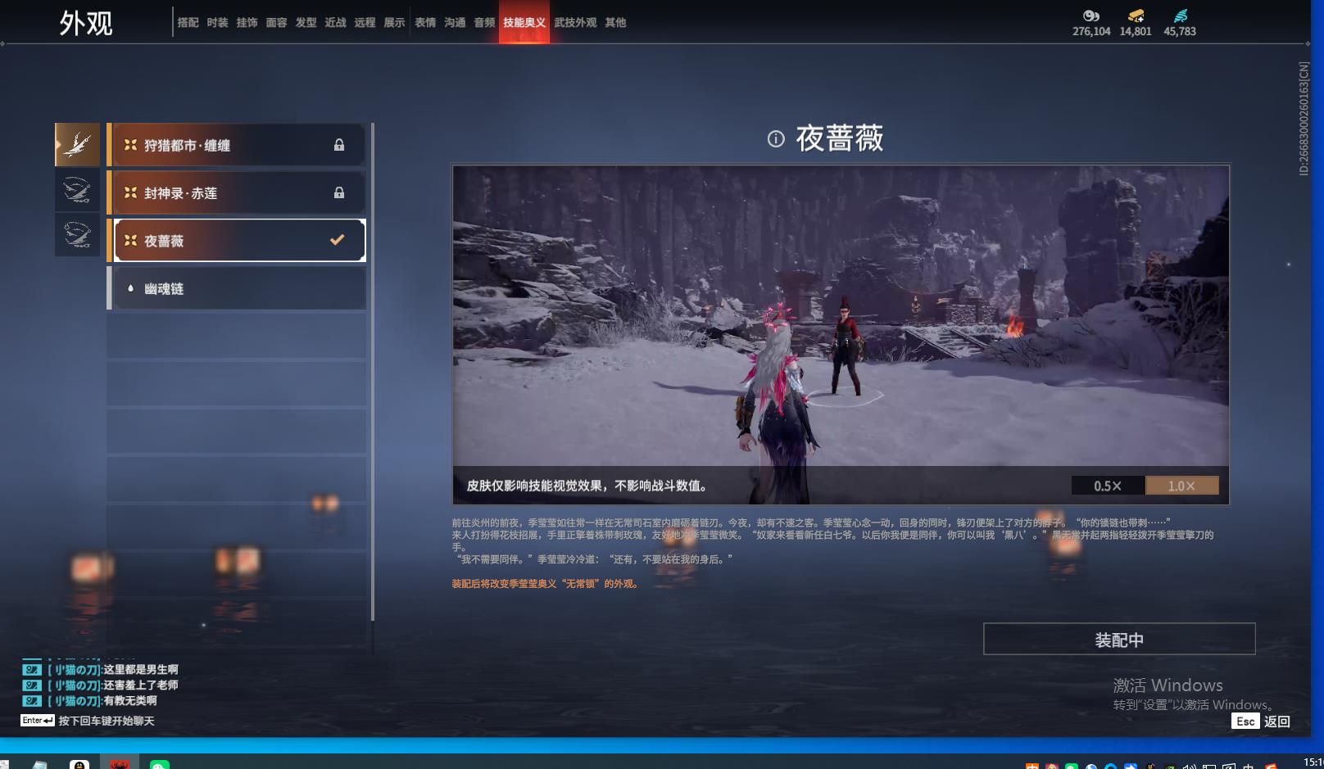Viewport: 1324px width, 769px height.
Task: Select the 夜蔷薇 skin entry
Action: click(x=237, y=240)
